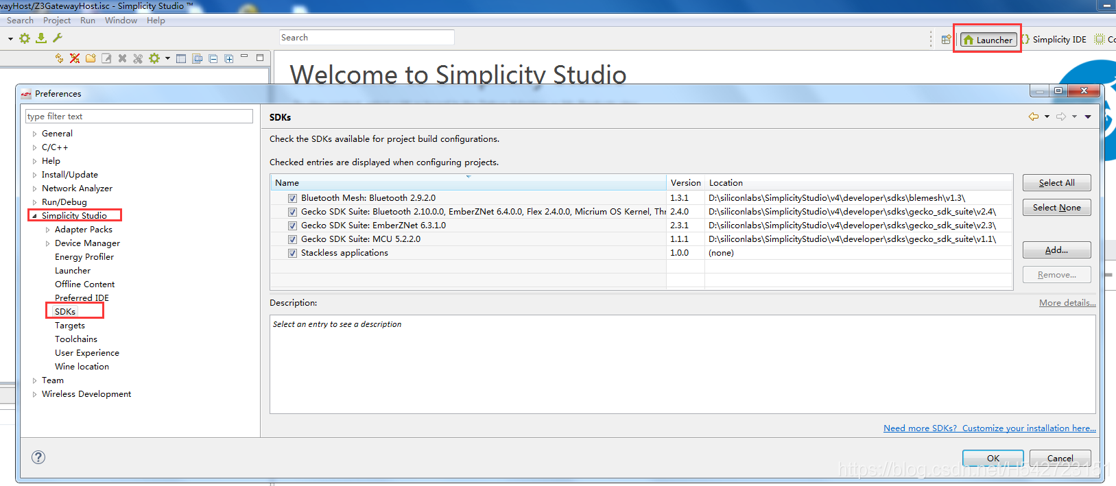The height and width of the screenshot is (486, 1116).
Task: Expand the Install/Update node
Action: tap(34, 175)
